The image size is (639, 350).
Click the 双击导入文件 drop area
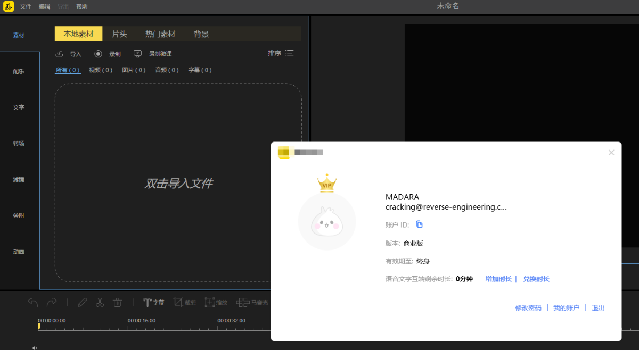coord(178,183)
